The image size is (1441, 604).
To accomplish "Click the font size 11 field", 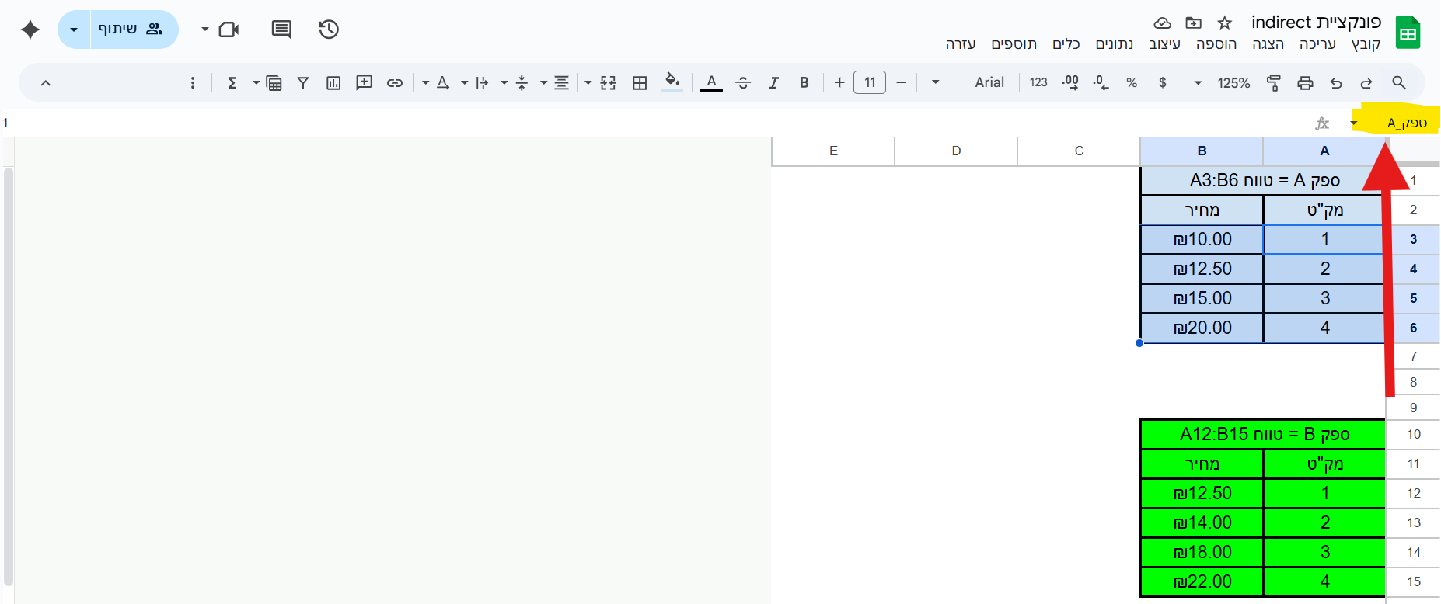I will pos(870,82).
